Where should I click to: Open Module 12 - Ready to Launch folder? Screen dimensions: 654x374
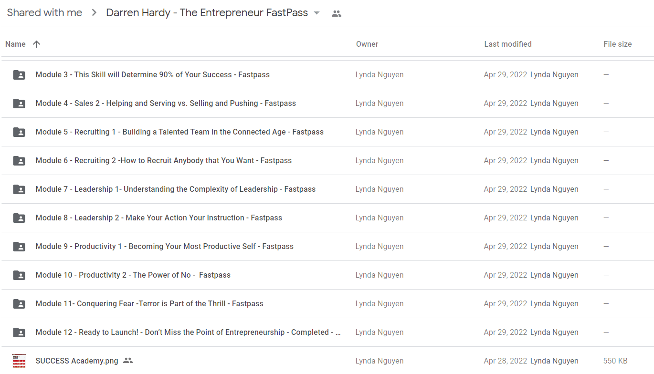tap(188, 332)
